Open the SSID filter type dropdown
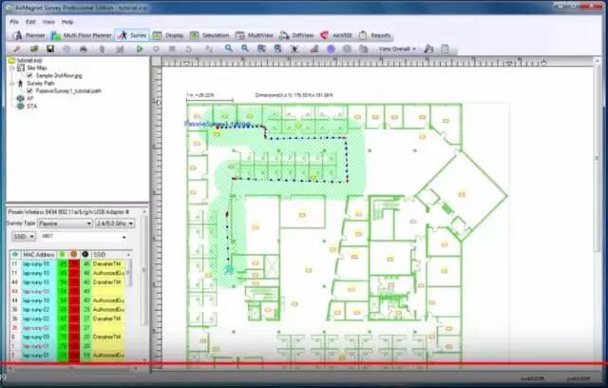Viewport: 608px width, 388px height. [23, 236]
